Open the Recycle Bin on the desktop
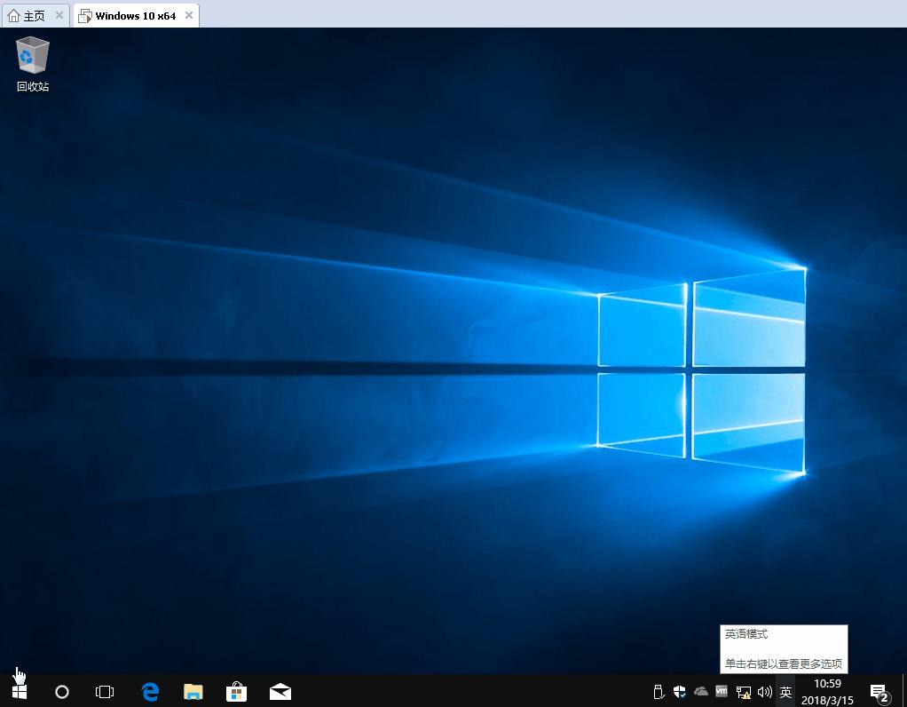The width and height of the screenshot is (907, 707). coord(32,55)
